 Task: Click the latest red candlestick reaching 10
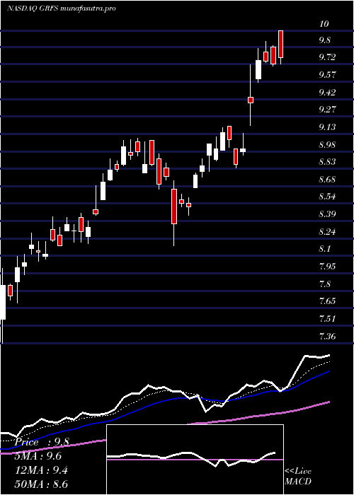pyautogui.click(x=280, y=44)
